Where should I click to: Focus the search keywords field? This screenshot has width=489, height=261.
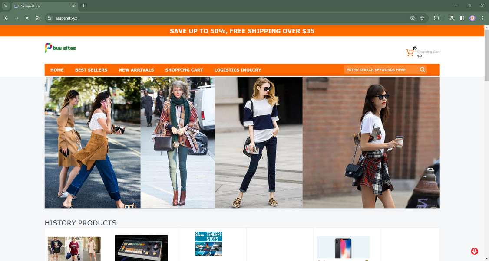tap(381, 70)
